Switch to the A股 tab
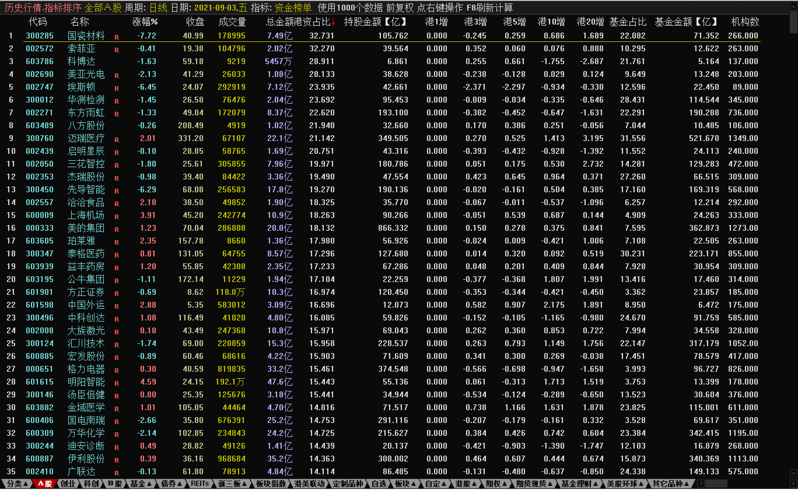This screenshot has height=490, width=798. (45, 484)
